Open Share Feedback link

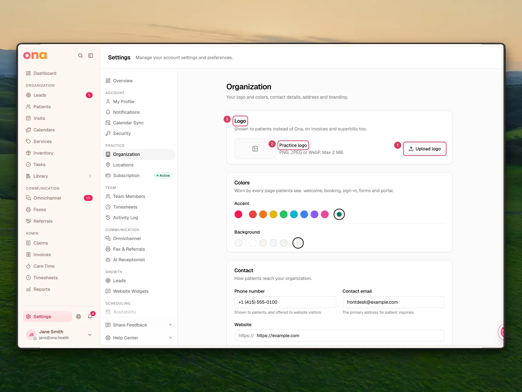(139, 325)
